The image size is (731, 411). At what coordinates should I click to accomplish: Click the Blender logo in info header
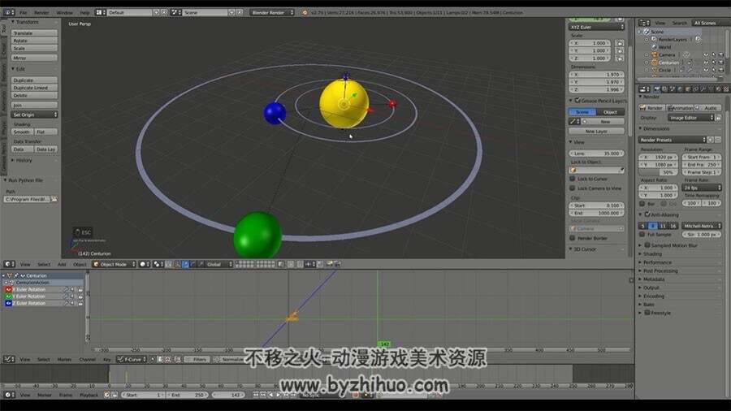pos(305,12)
